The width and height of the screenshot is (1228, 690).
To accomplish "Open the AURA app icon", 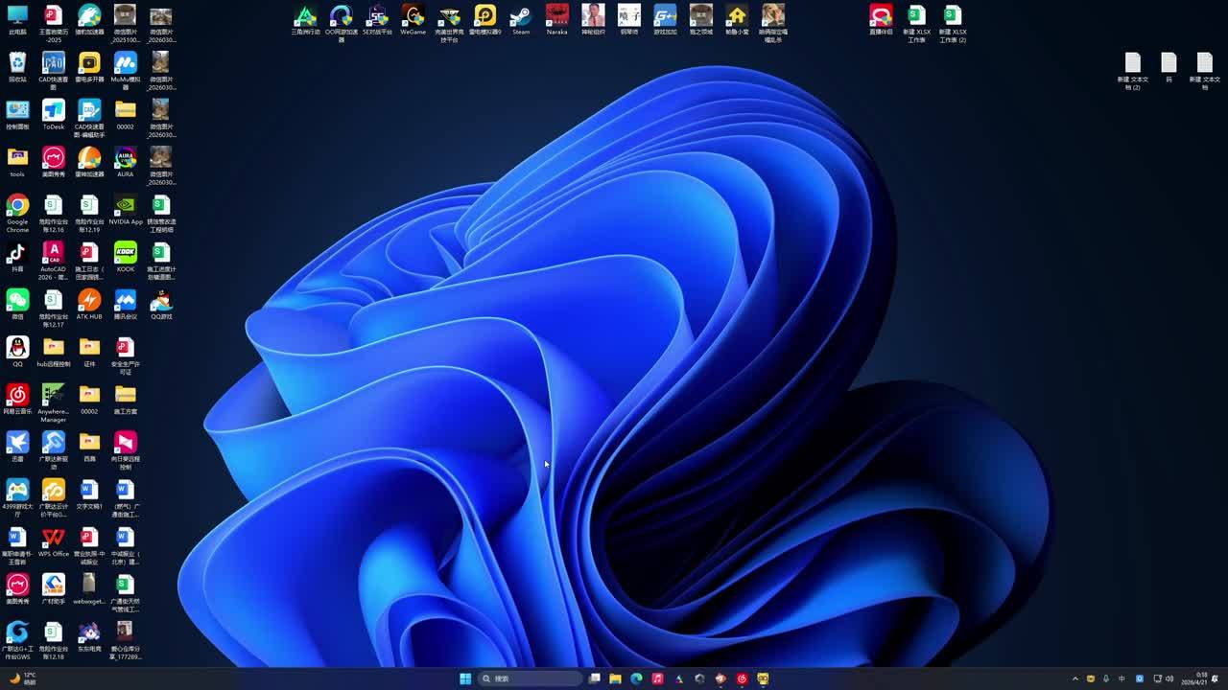I will 125,159.
